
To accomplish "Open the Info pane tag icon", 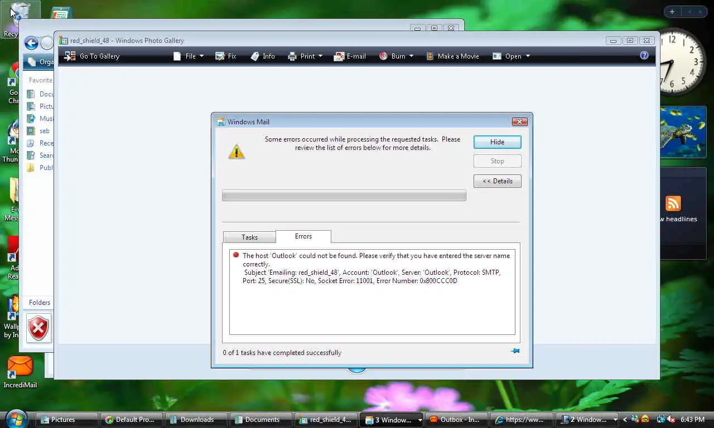I will 255,56.
